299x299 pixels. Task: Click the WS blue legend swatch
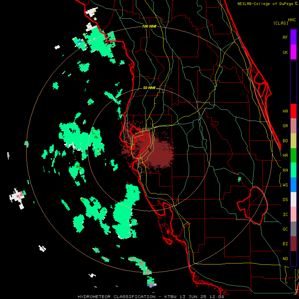(x=293, y=185)
